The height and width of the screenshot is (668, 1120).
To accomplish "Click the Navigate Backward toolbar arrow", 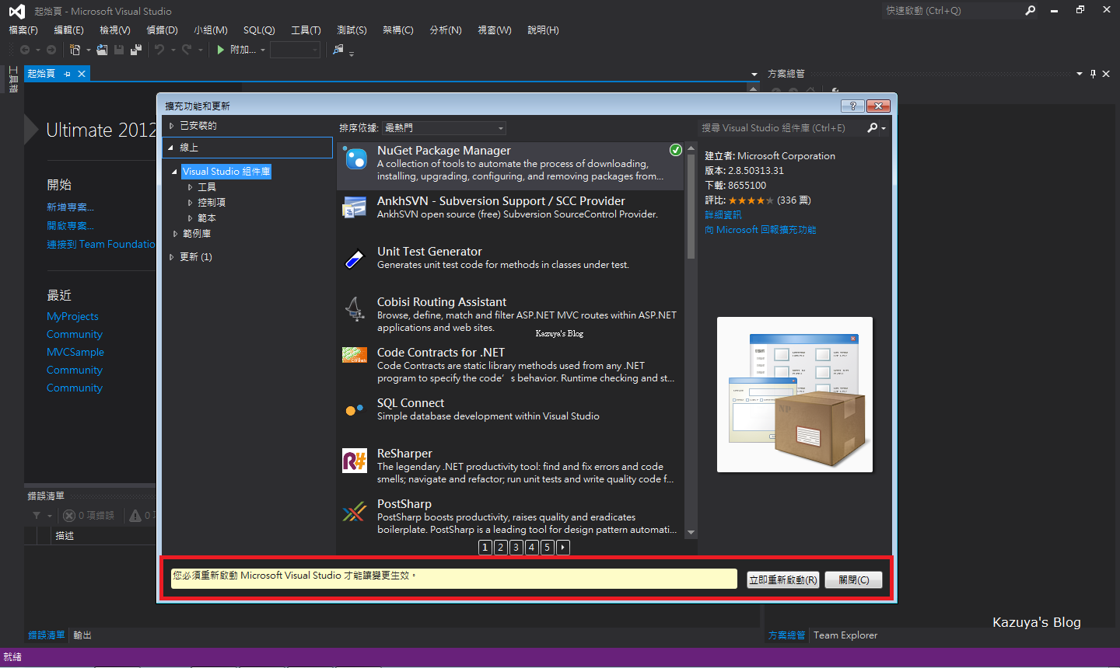I will [25, 50].
